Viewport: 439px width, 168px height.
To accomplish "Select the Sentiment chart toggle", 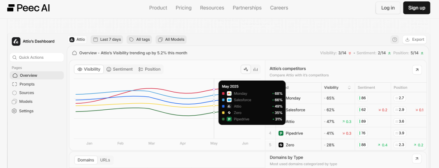I will [x=120, y=69].
